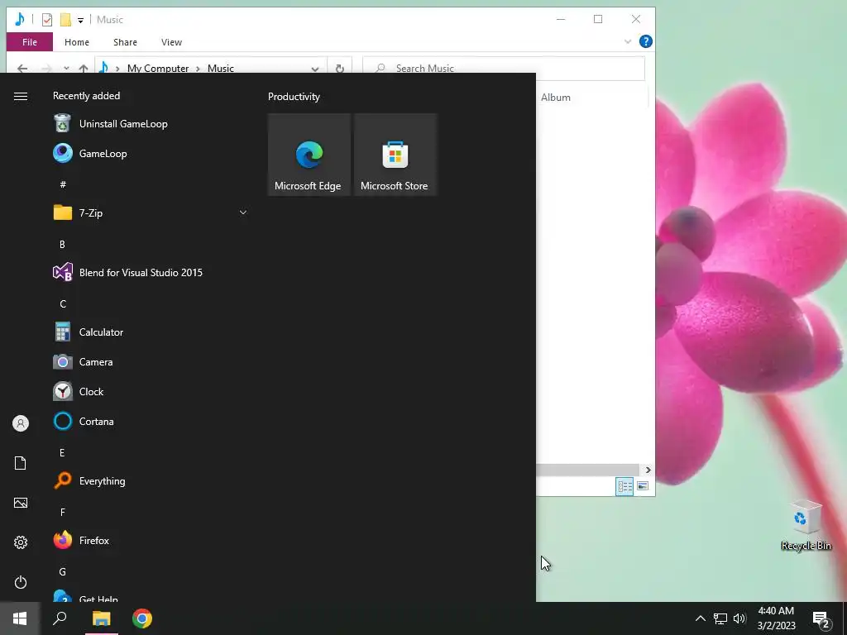Image resolution: width=847 pixels, height=635 pixels.
Task: Go back in Music Explorer window
Action: click(22, 69)
